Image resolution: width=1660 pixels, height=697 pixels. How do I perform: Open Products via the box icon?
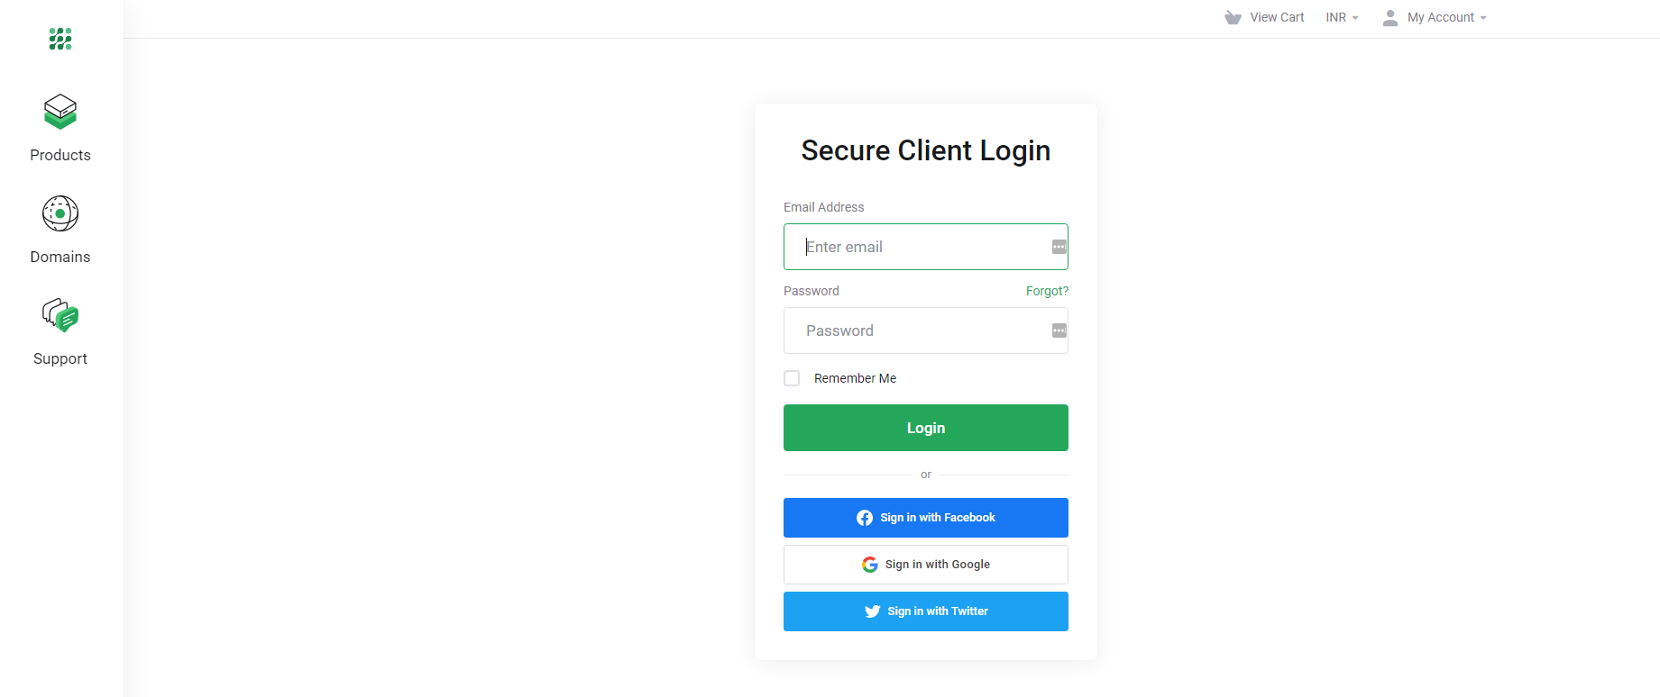[x=60, y=112]
